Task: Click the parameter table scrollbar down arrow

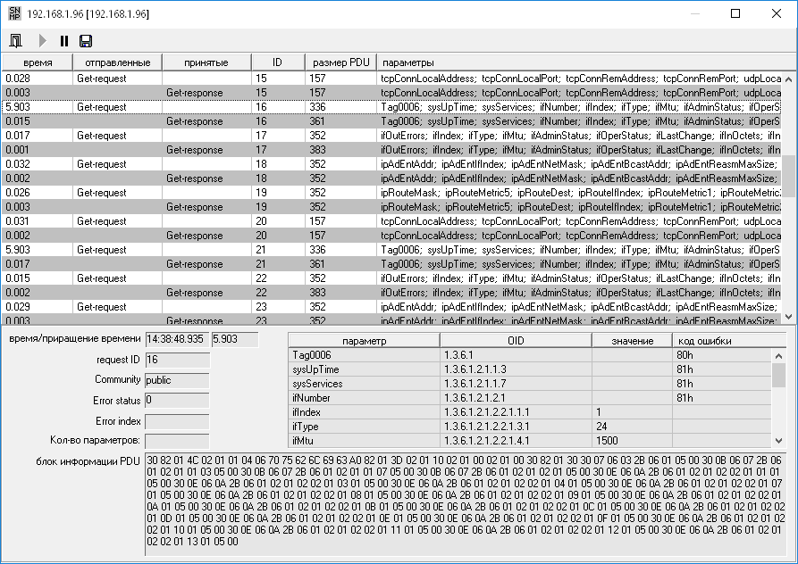Action: click(779, 441)
